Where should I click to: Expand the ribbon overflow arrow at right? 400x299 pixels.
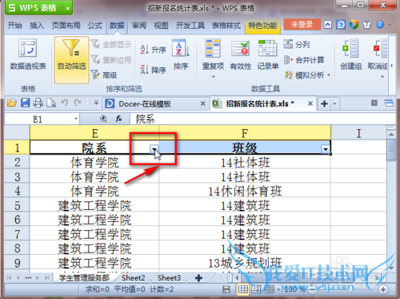click(x=391, y=66)
